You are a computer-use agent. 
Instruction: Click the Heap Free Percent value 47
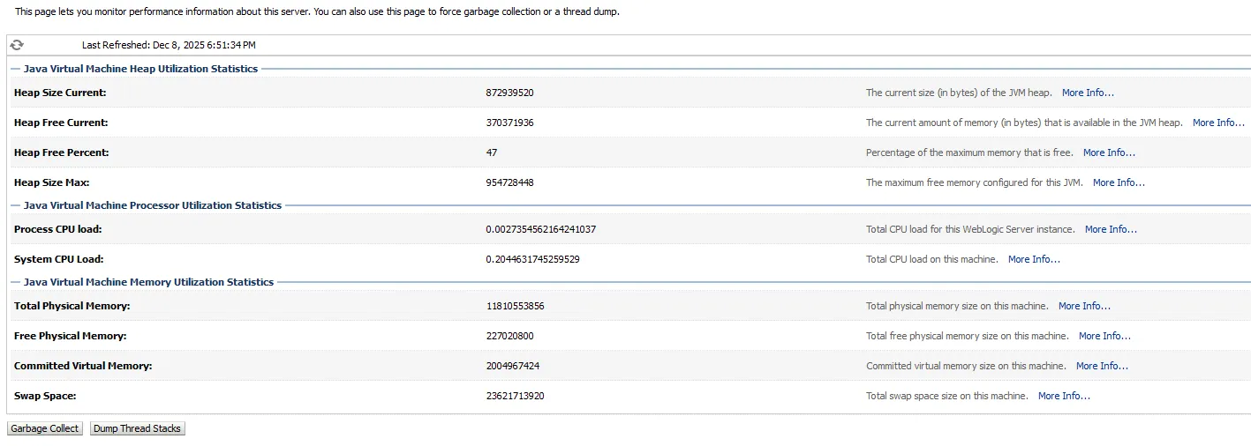point(492,152)
